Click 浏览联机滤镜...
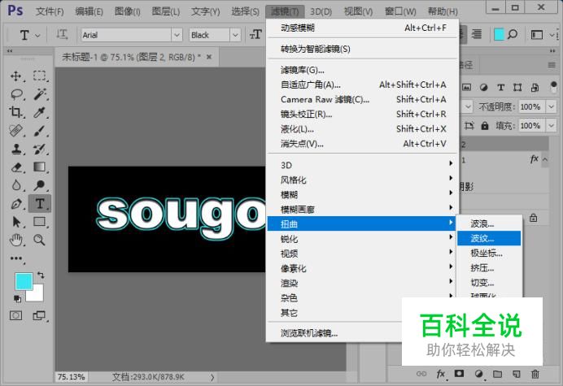Viewport: 563px width, 386px height. (x=309, y=333)
